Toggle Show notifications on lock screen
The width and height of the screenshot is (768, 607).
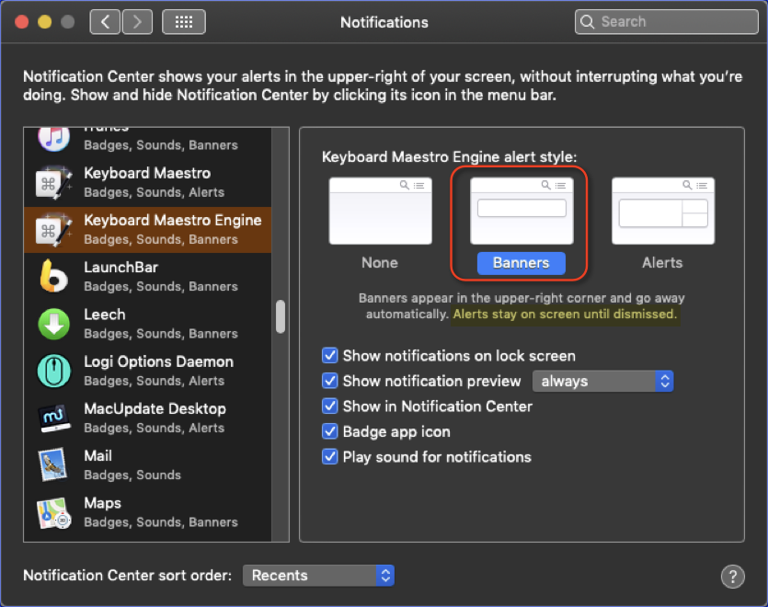[x=330, y=355]
